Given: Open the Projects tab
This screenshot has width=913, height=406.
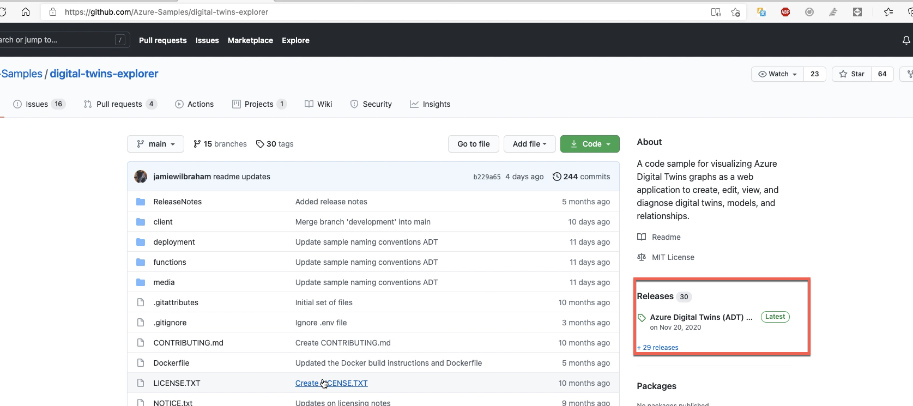Looking at the screenshot, I should [259, 104].
